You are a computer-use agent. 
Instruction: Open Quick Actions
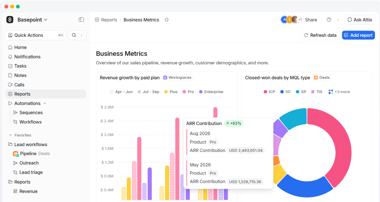tap(36, 35)
